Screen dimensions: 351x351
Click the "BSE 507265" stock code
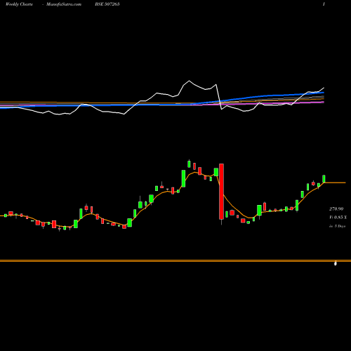[107, 4]
